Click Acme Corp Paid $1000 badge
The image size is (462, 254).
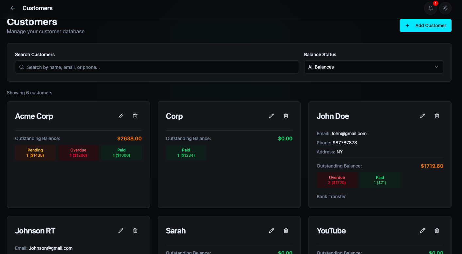[x=122, y=153]
